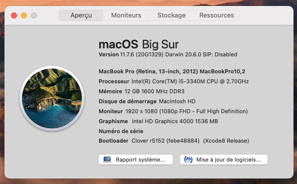Click the Rapport système… button
297x184 pixels.
136,160
